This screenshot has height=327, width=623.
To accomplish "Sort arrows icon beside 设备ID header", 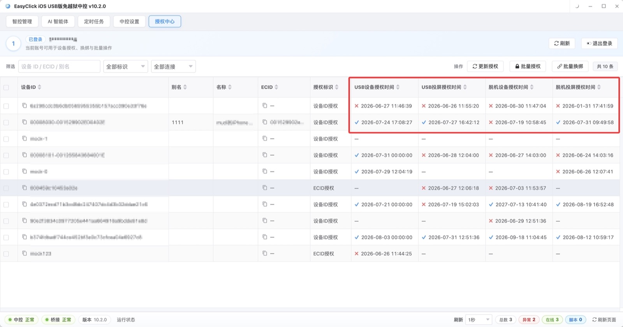I will (x=39, y=87).
